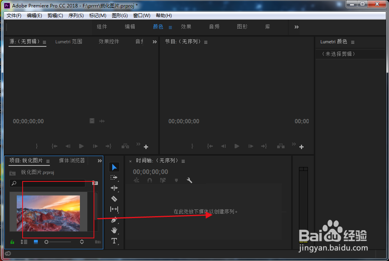The width and height of the screenshot is (389, 261).
Task: Select the Pen tool in the tools panel
Action: pyautogui.click(x=114, y=220)
